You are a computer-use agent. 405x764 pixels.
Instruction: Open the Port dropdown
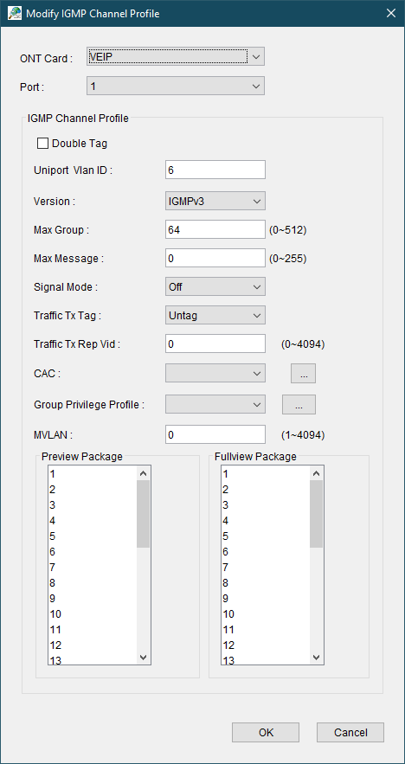click(x=176, y=86)
